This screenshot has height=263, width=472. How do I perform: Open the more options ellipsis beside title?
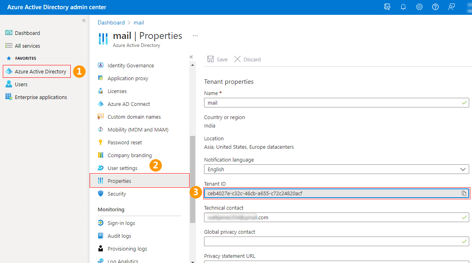[x=195, y=36]
